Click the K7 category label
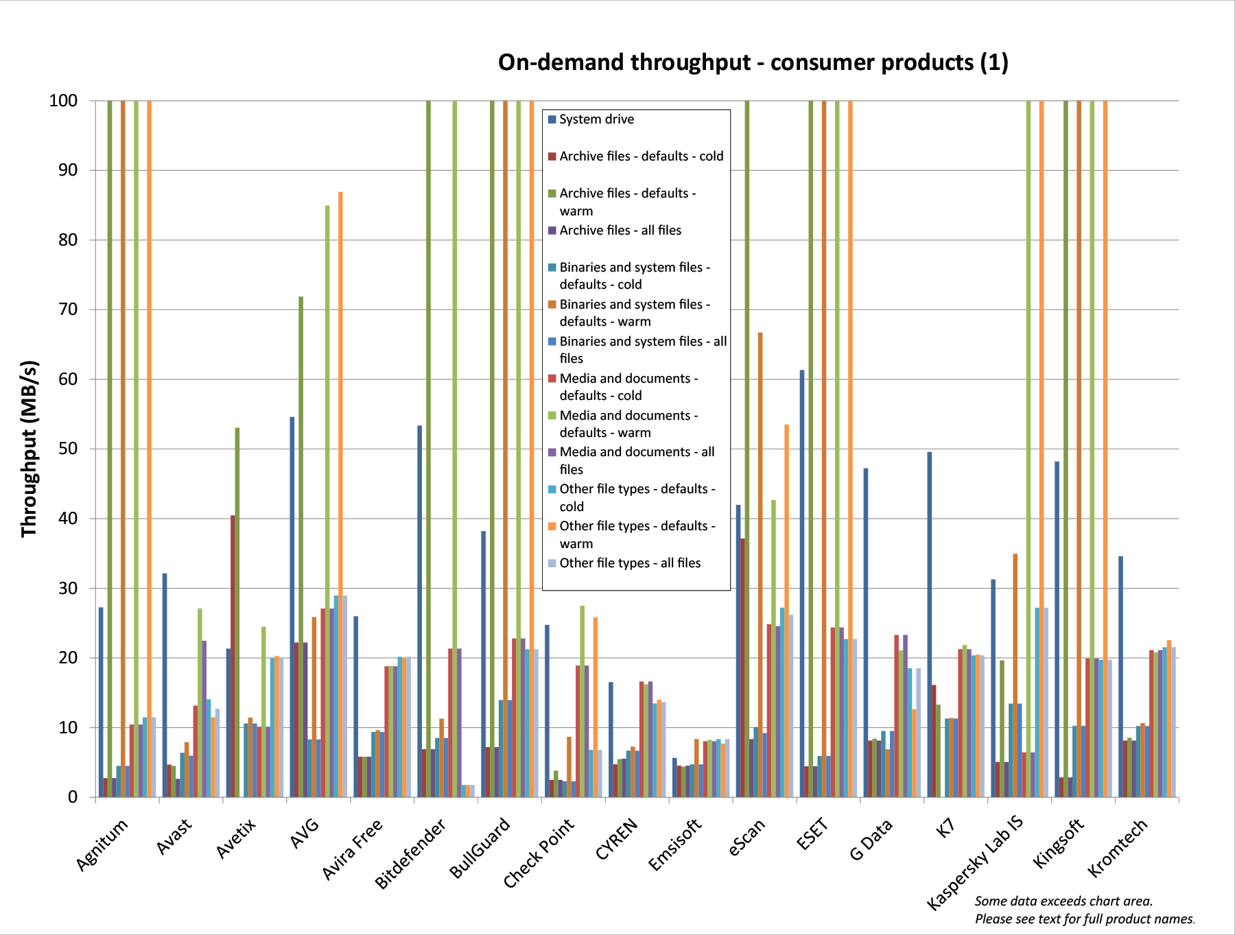 click(x=946, y=828)
